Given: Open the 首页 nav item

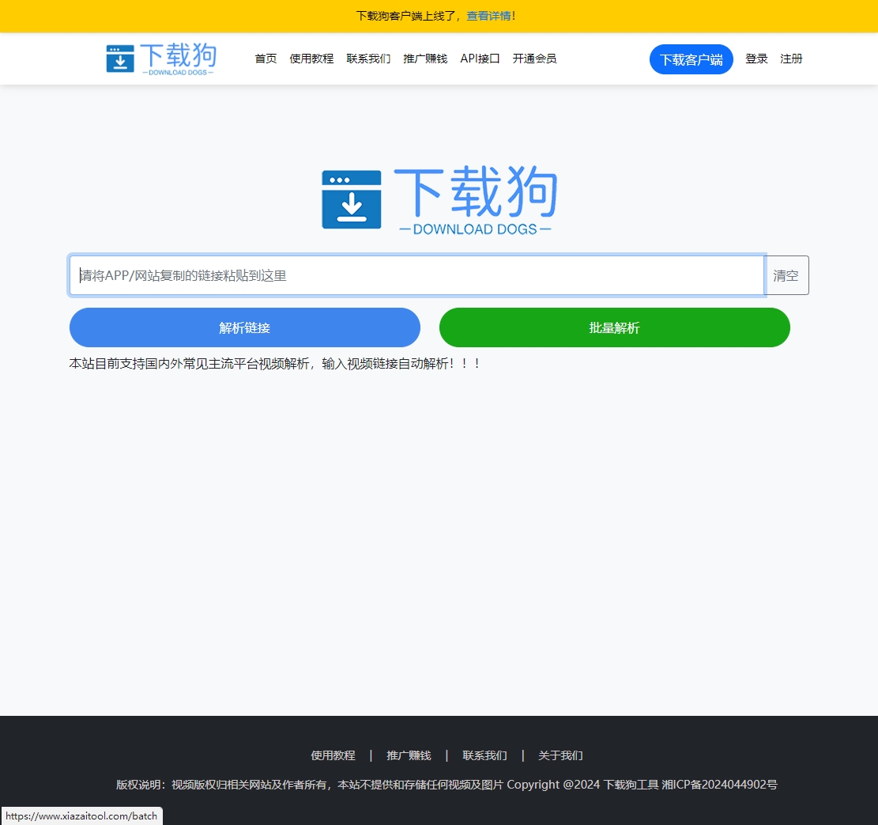Looking at the screenshot, I should [266, 59].
